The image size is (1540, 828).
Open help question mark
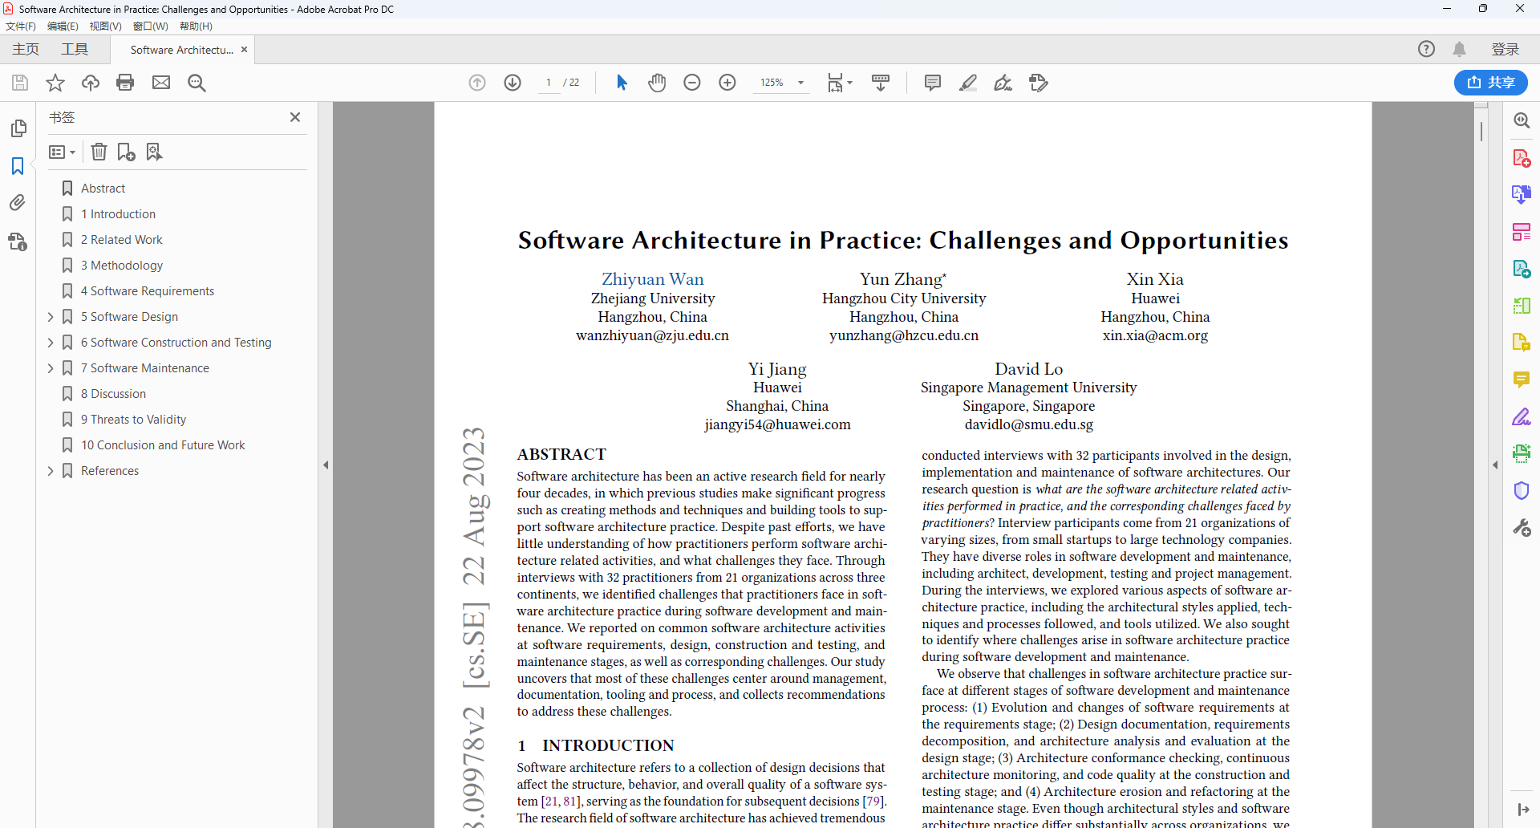pyautogui.click(x=1426, y=49)
